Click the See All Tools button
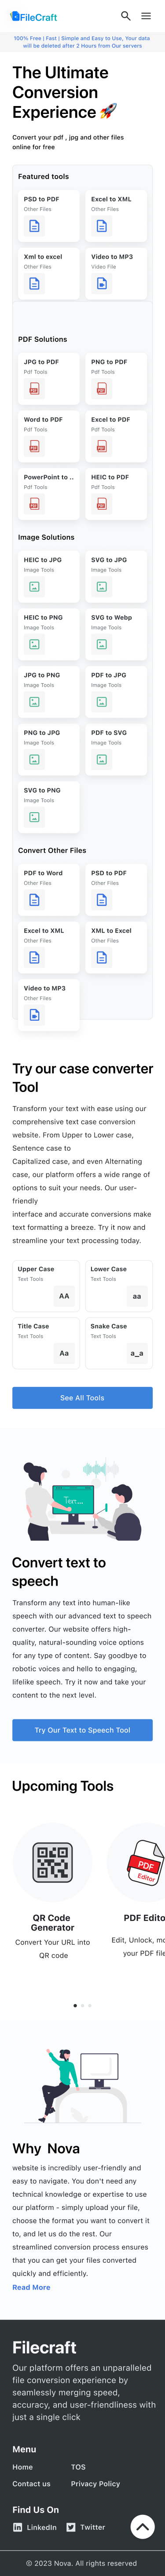The width and height of the screenshot is (165, 2576). point(82,1397)
